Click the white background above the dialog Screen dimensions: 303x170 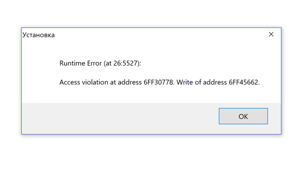[x=151, y=13]
